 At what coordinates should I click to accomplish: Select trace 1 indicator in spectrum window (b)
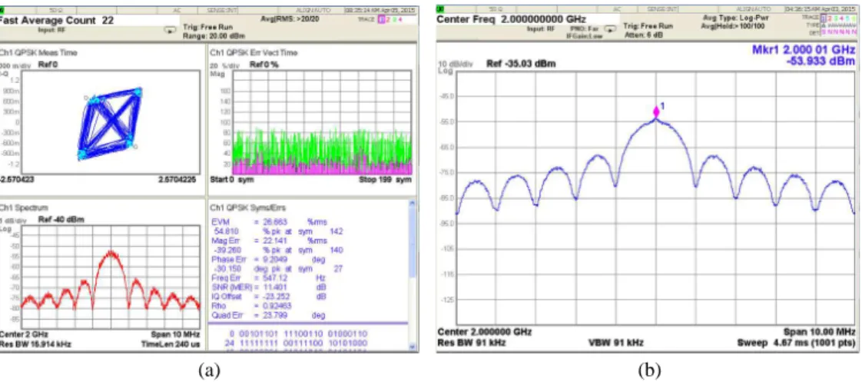[x=822, y=18]
